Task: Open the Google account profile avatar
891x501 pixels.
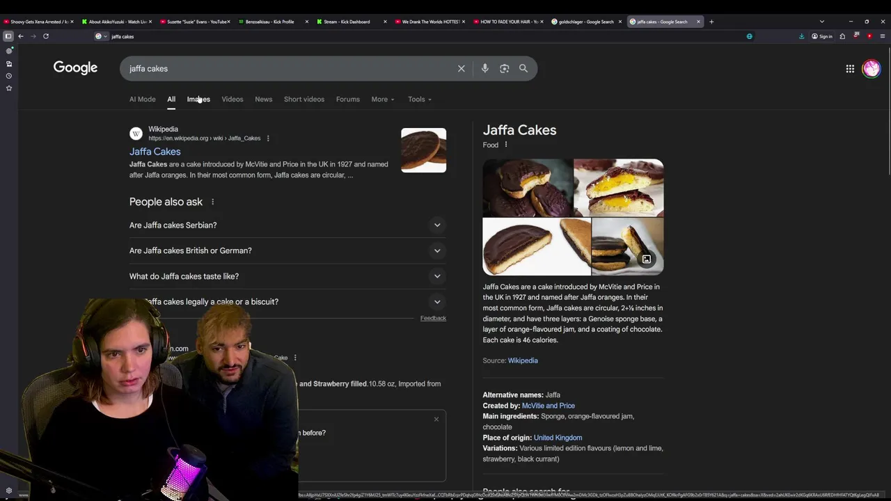Action: click(x=872, y=68)
